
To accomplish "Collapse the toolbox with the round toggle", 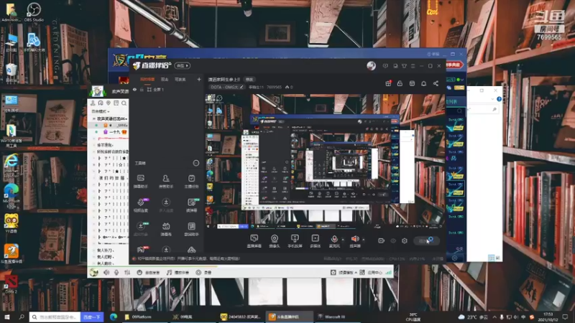I will tap(196, 163).
